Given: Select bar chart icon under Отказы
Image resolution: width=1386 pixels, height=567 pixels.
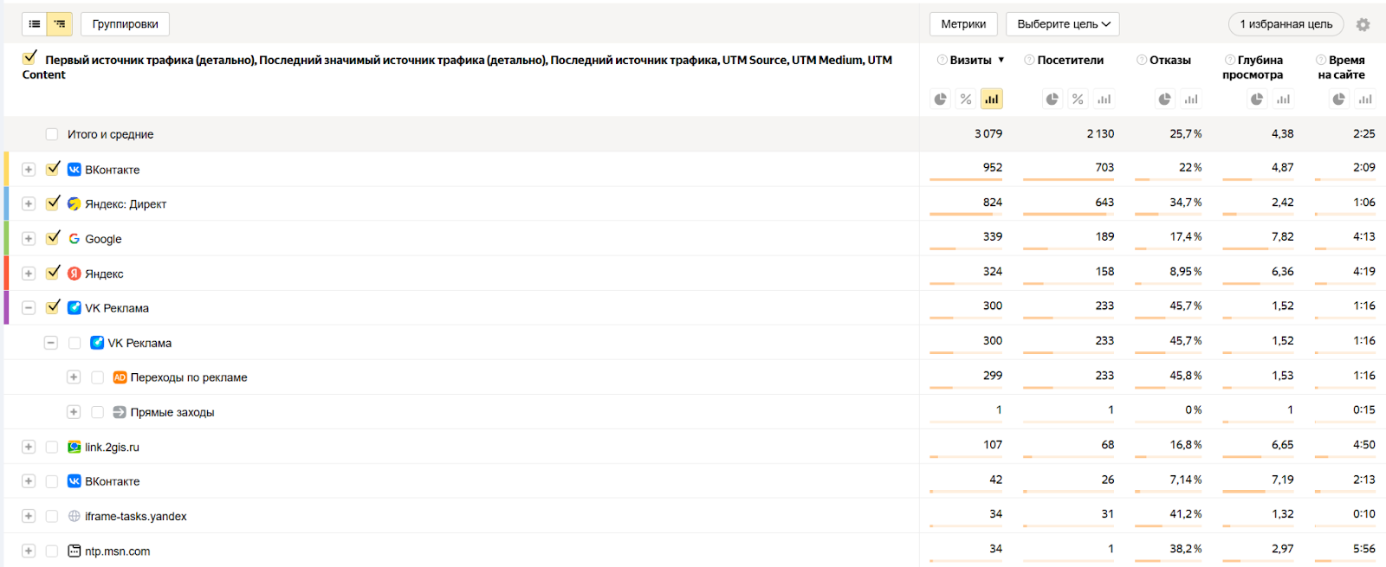Looking at the screenshot, I should (1191, 99).
